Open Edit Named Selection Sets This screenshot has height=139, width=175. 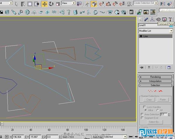(129, 4)
